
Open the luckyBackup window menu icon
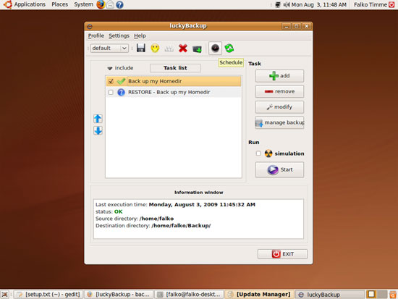(x=90, y=26)
